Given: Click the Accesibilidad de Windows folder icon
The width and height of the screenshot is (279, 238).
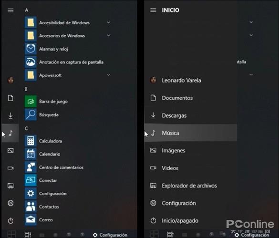Looking at the screenshot, I should click(31, 22).
